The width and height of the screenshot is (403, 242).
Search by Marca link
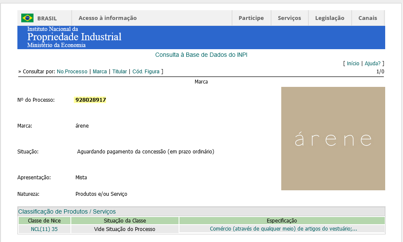click(x=100, y=72)
